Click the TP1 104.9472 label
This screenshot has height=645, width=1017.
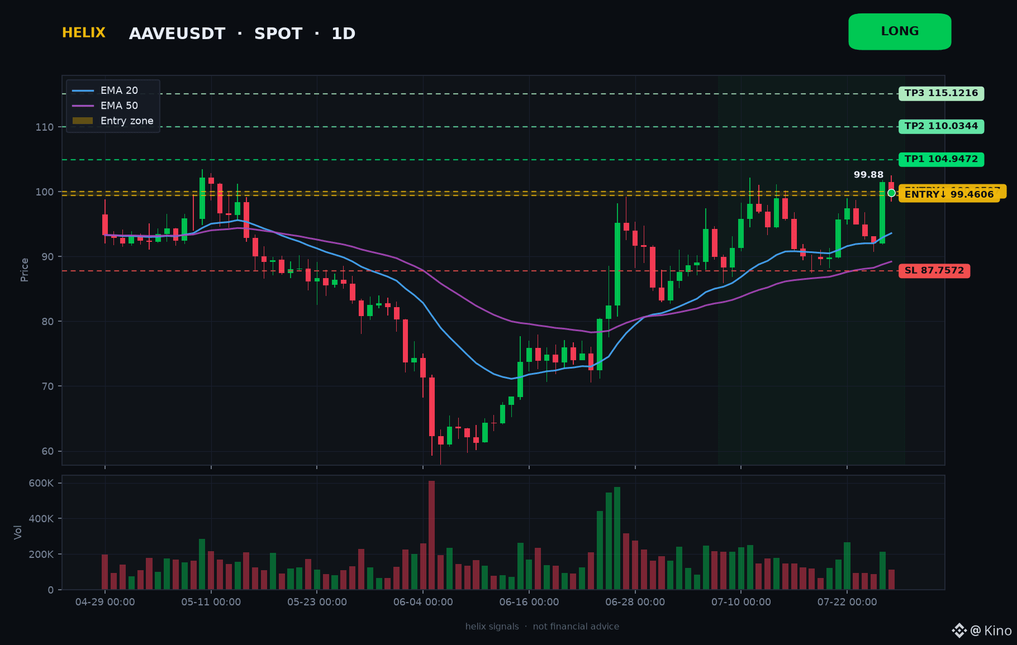941,159
